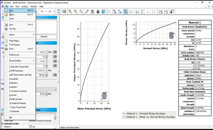213x130 pixels.
Task: Collapse the bottom sidebar settings section arrow
Action: pyautogui.click(x=3, y=110)
